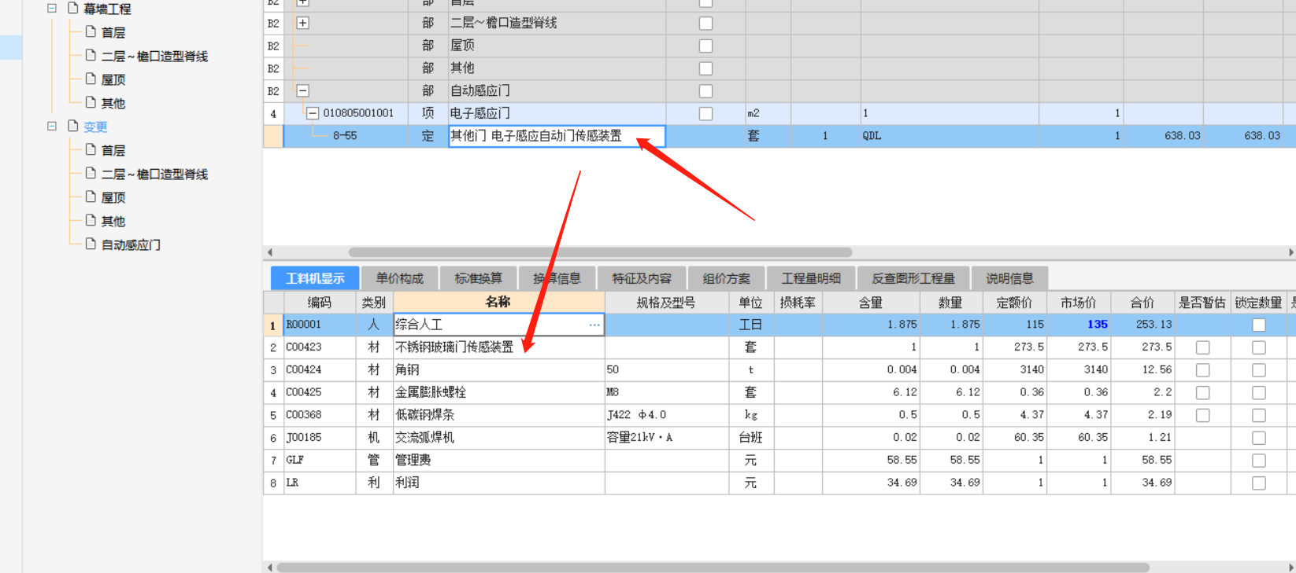Select 其他 under 变更 in tree
Screen dimensions: 1296x573
click(x=113, y=221)
